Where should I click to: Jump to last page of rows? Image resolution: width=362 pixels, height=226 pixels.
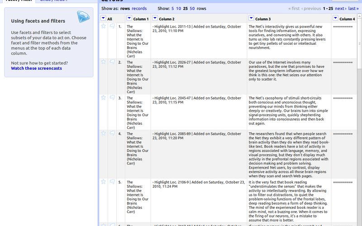(x=353, y=9)
